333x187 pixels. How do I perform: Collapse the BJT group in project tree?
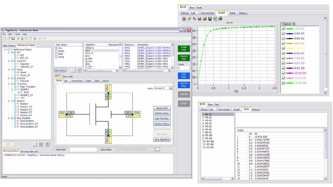[8, 52]
